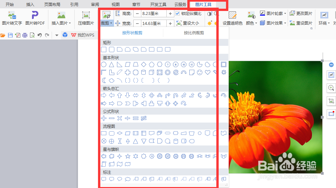
Task: Increase height with the plus button
Action: coord(170,14)
